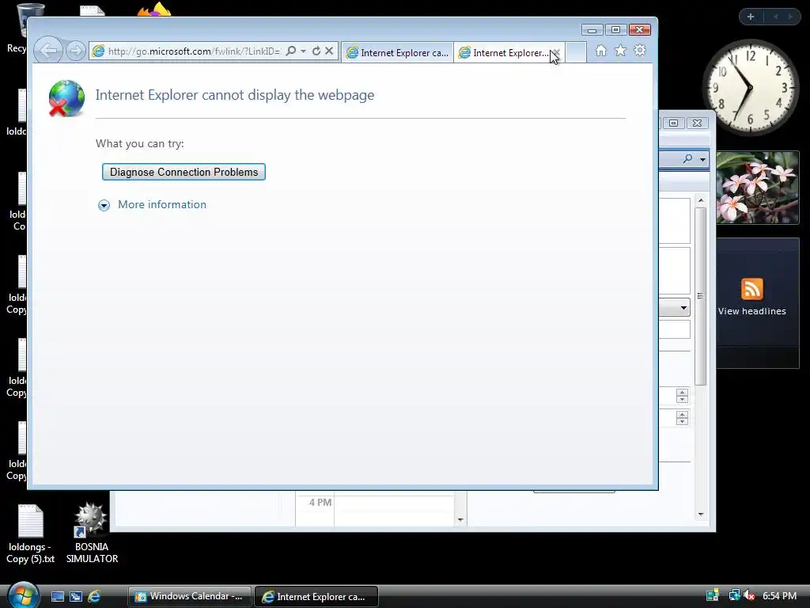Click the lower spinner control in Windows Calendar
The image size is (810, 608).
(682, 418)
